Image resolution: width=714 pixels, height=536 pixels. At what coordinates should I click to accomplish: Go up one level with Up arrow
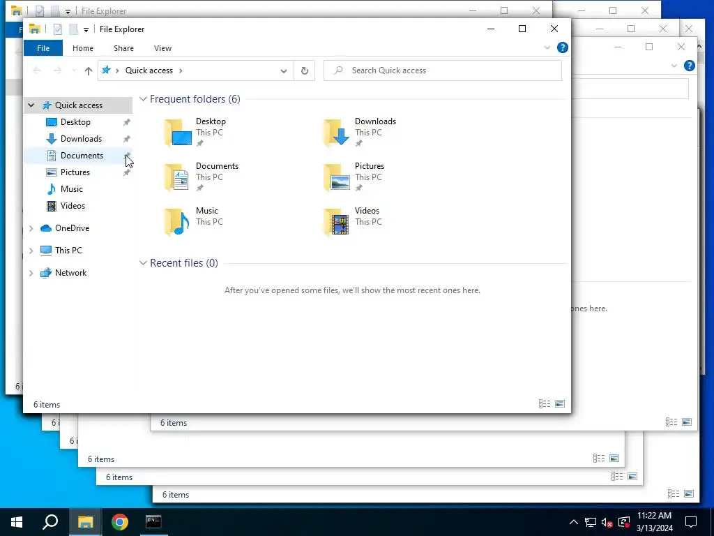click(x=89, y=70)
